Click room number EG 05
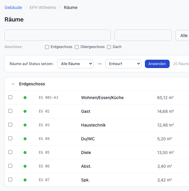189x191 pixels. pyautogui.click(x=44, y=153)
